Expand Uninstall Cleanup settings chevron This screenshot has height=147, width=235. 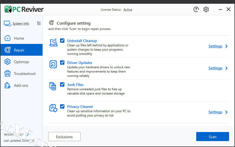pyautogui.click(x=226, y=46)
